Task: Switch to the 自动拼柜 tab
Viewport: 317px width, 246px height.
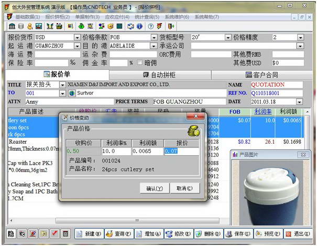Action: click(161, 74)
